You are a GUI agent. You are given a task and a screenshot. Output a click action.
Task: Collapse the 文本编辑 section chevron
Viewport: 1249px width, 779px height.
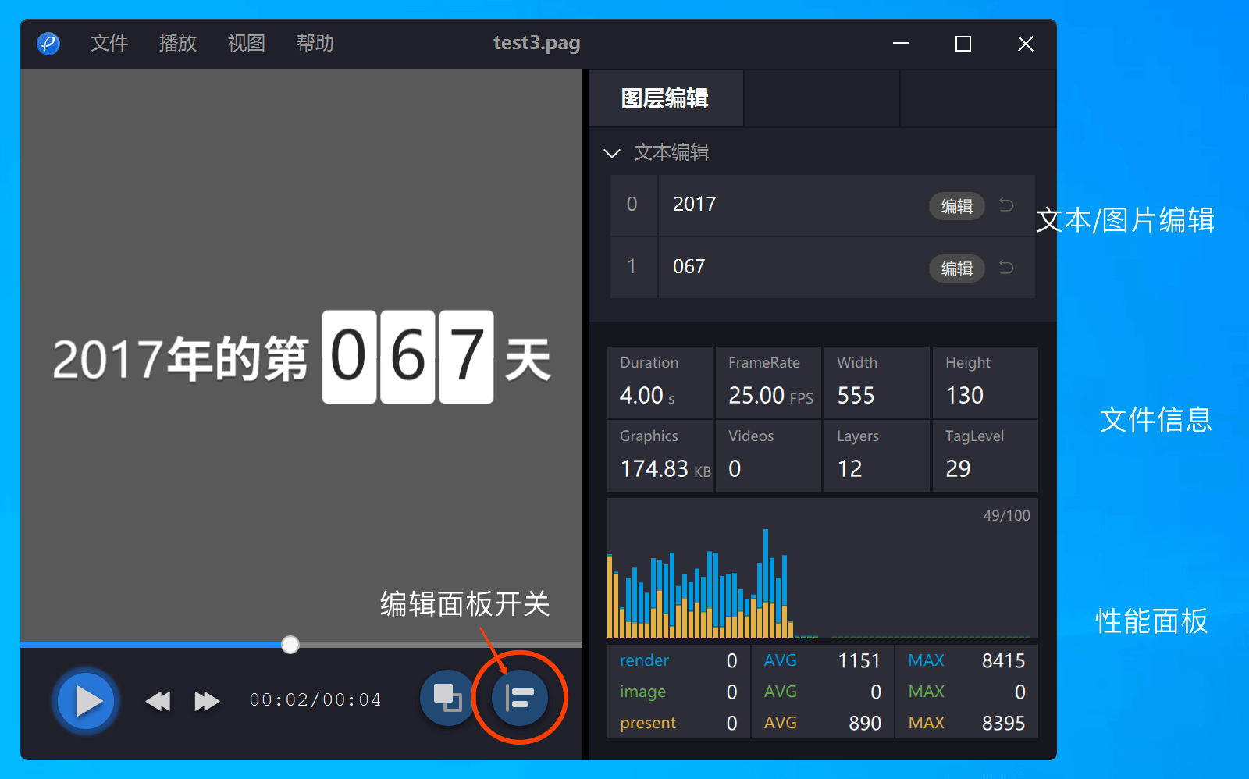click(x=612, y=153)
